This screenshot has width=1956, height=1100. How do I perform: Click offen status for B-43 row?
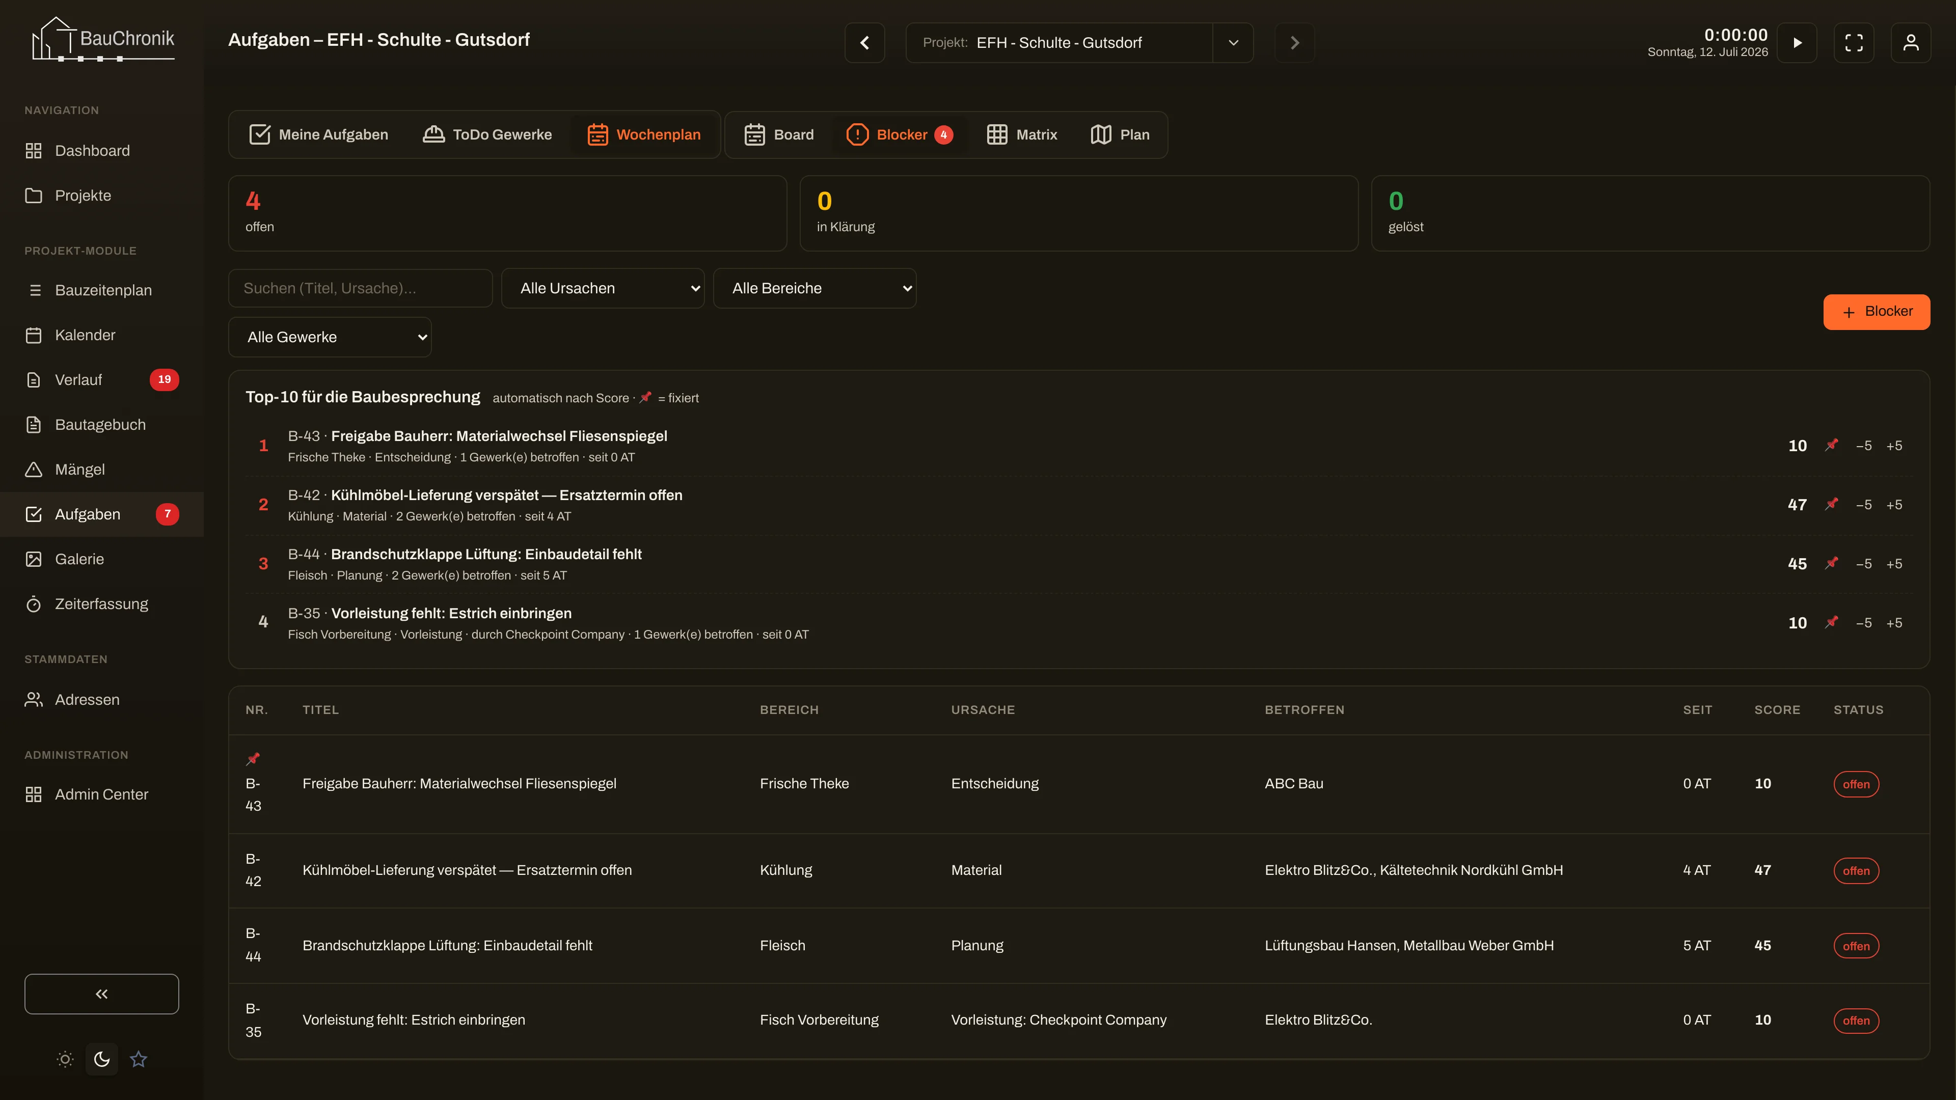point(1856,784)
